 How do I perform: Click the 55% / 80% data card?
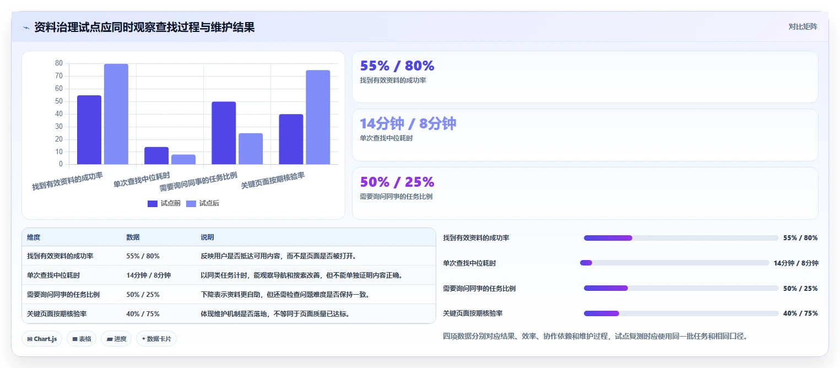pos(585,77)
